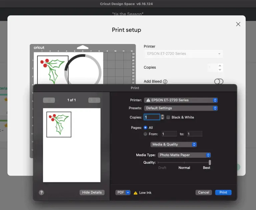Click the Copies stepper in Print setup
Screen dimensions: 256x210
[x=220, y=68]
